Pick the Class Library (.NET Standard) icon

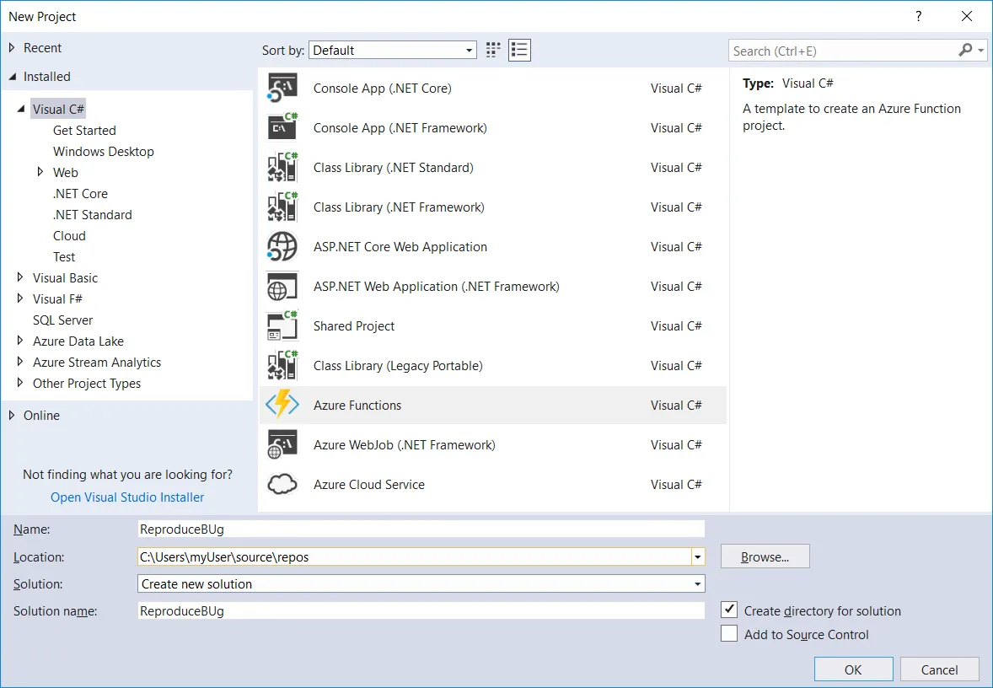point(282,167)
